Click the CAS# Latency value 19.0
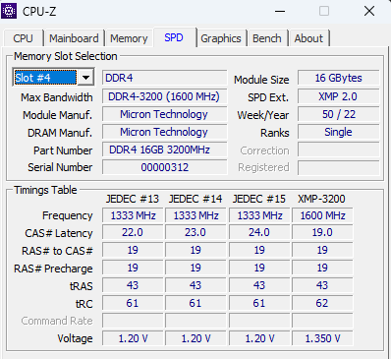This screenshot has width=391, height=359. (x=322, y=232)
